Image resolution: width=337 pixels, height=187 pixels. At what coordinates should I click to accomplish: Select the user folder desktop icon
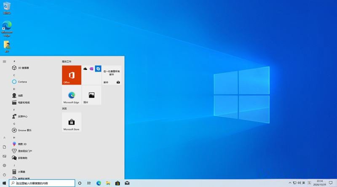coord(7,47)
